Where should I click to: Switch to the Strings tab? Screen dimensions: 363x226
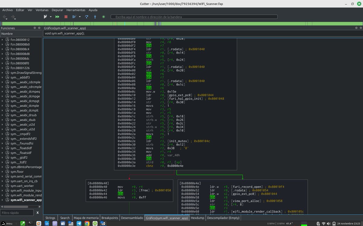coord(51,218)
